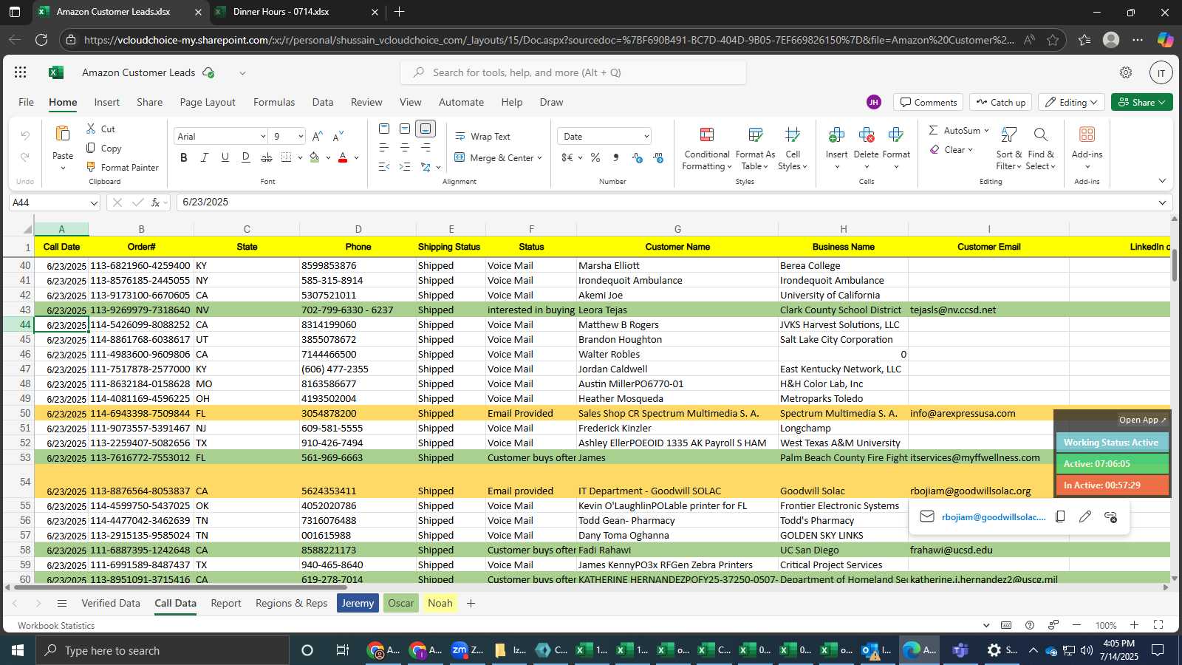
Task: Click Open App in status widget
Action: (1142, 420)
